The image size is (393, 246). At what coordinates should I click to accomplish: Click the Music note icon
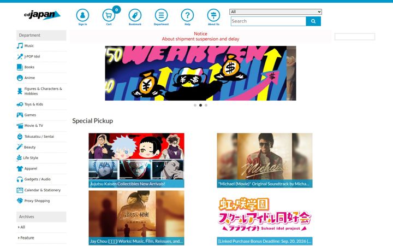coord(20,46)
